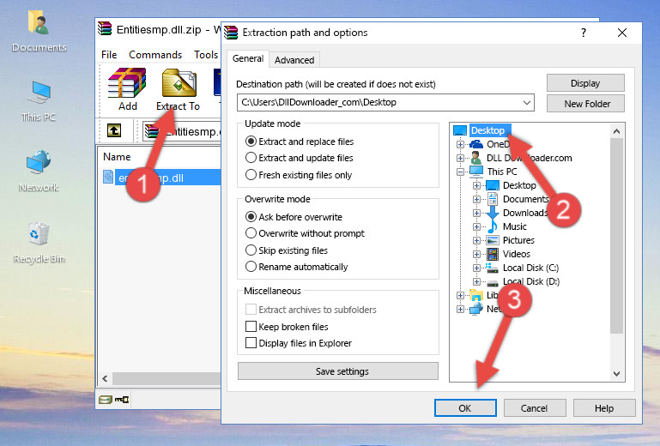Click the Videos folder icon in tree

[x=493, y=254]
